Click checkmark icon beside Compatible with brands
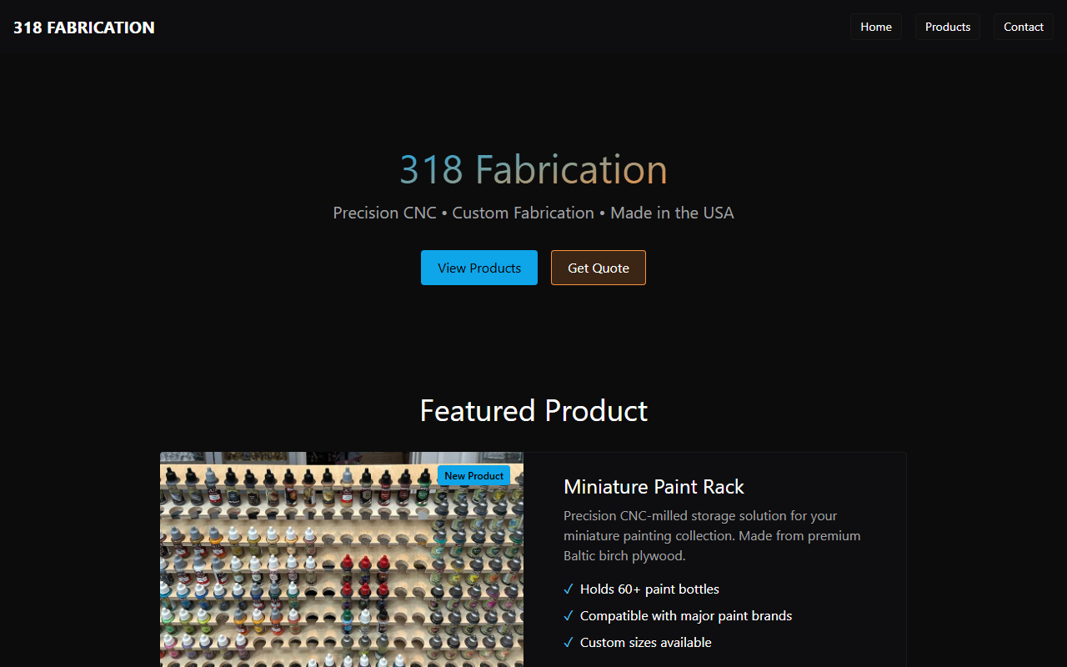 [x=569, y=615]
